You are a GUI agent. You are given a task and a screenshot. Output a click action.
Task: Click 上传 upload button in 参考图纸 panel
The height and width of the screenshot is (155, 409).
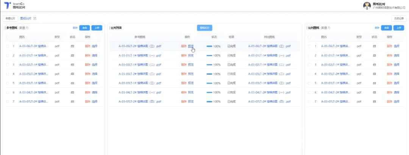97,28
